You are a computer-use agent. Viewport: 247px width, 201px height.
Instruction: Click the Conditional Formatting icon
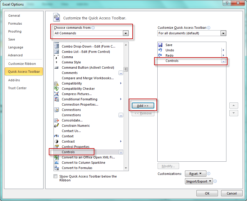[x=56, y=99]
